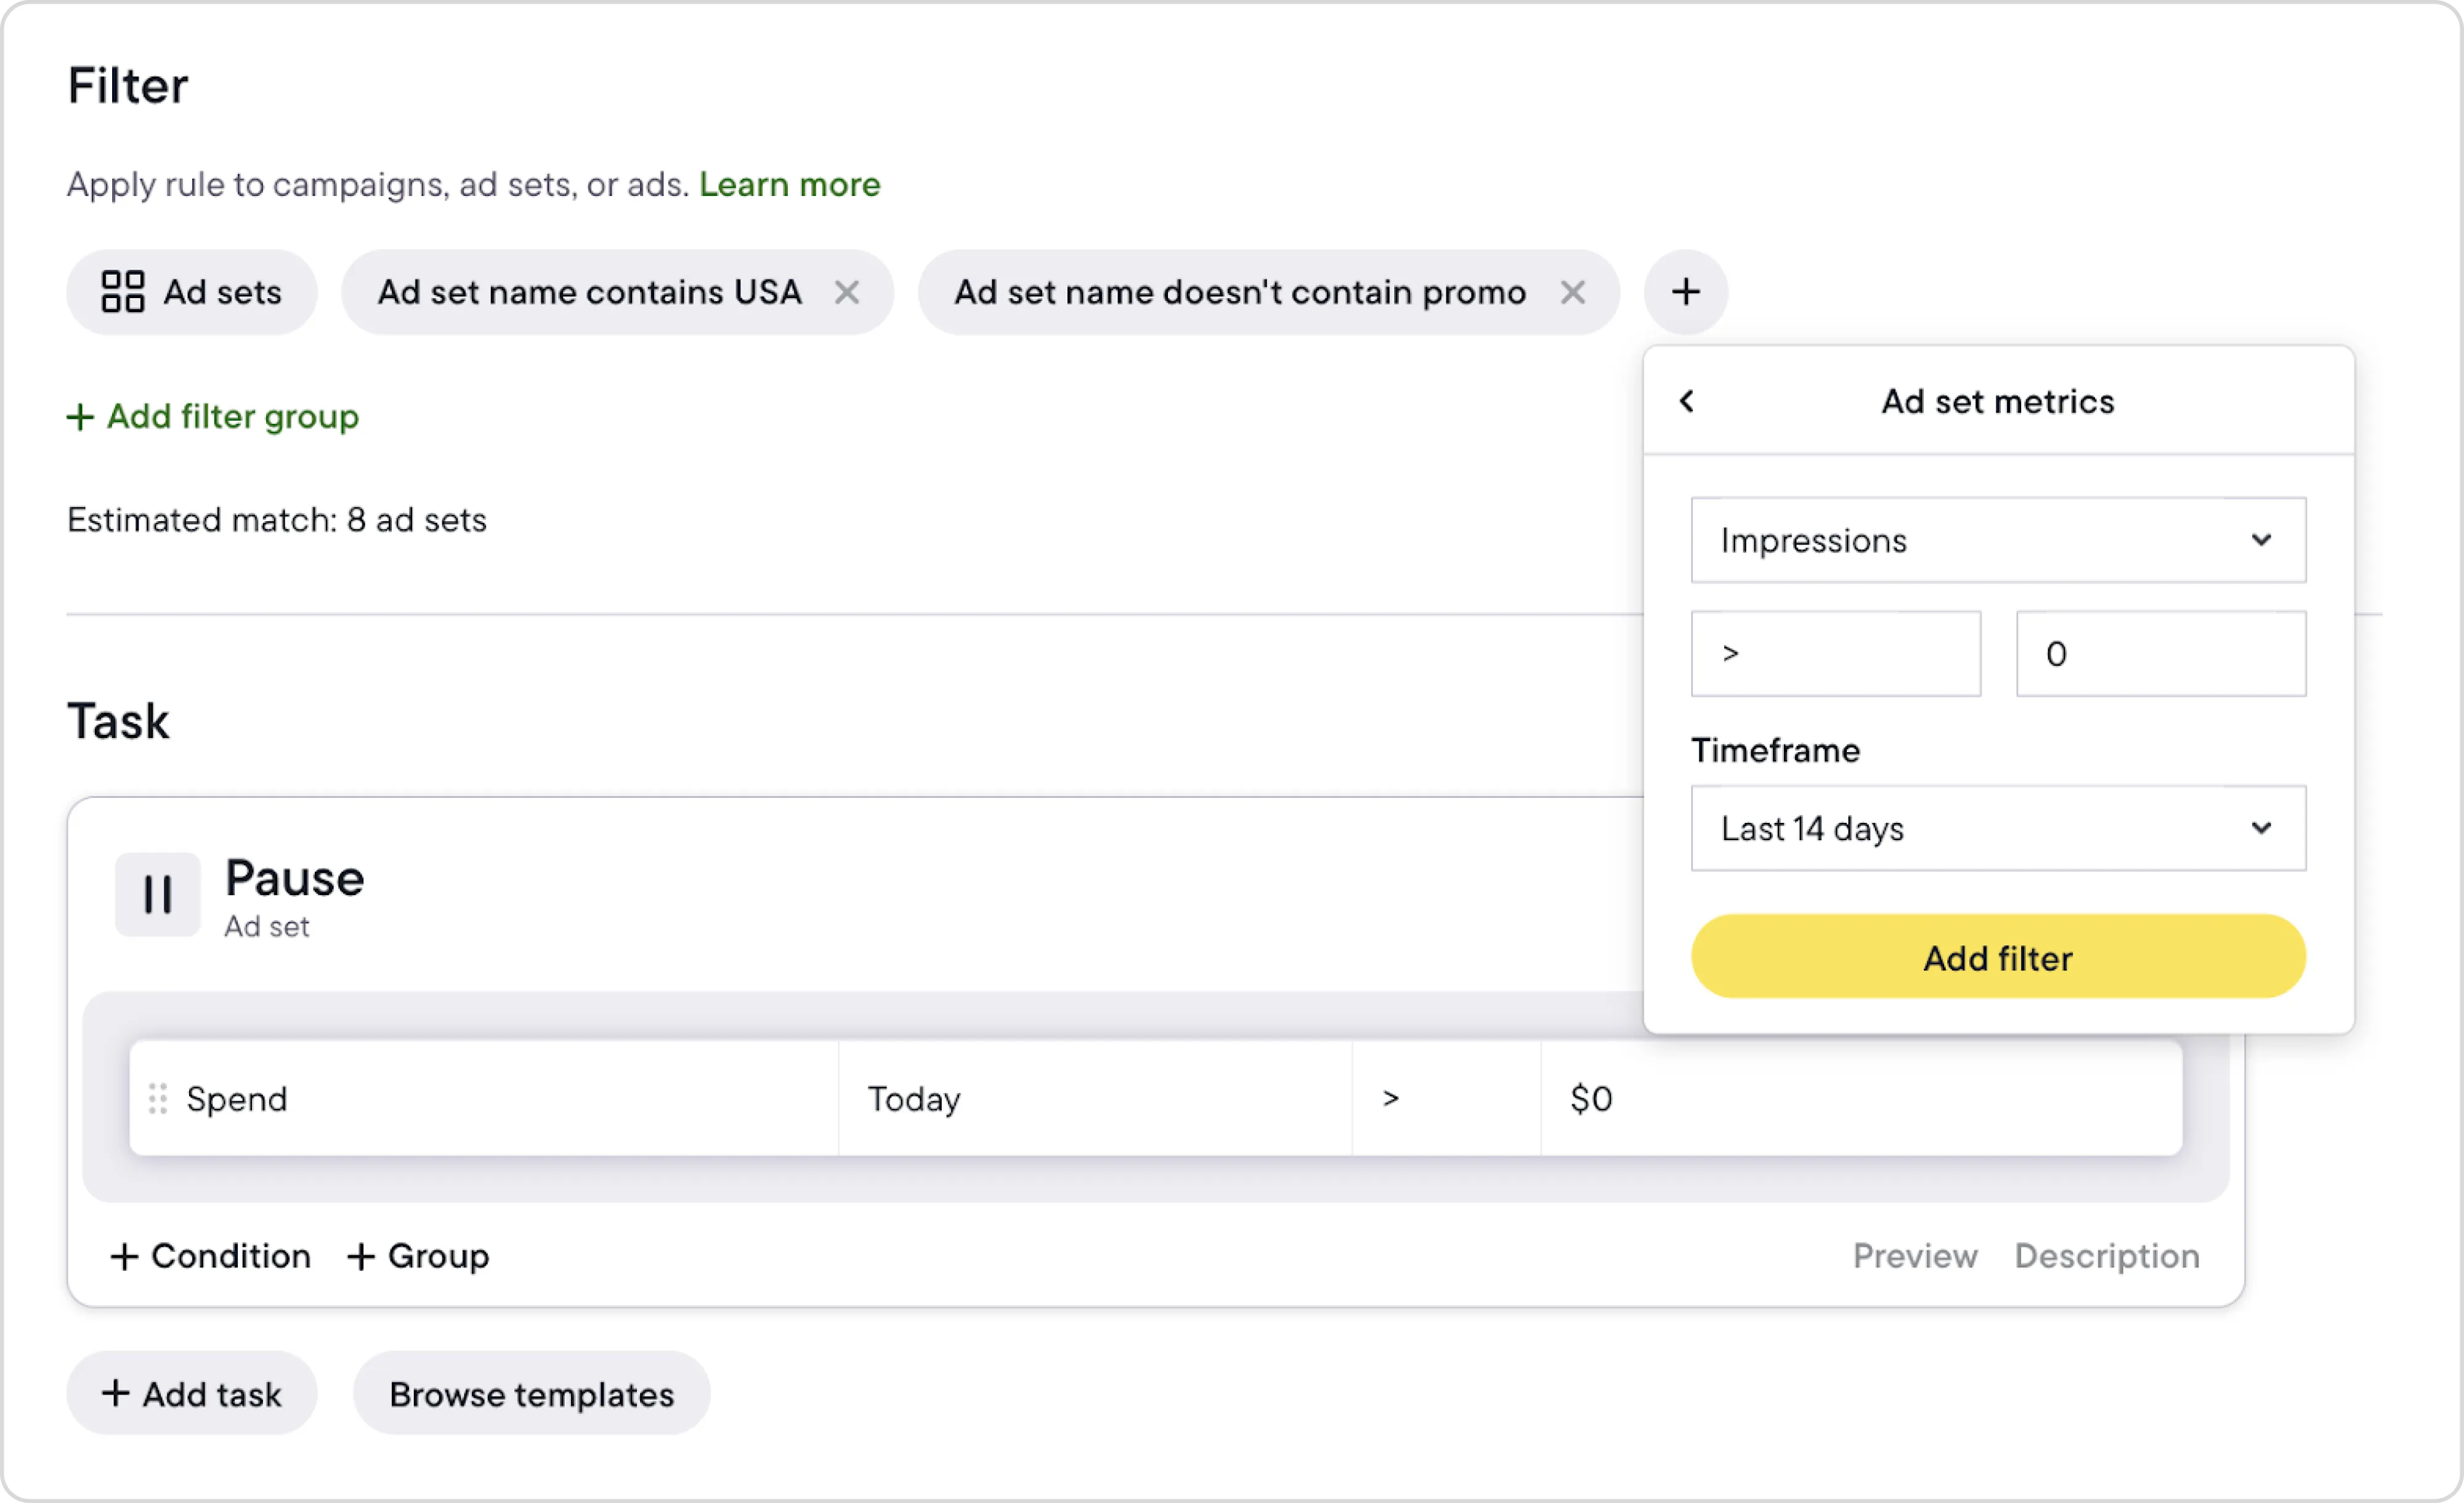This screenshot has width=2464, height=1503.
Task: Remove the 'doesn't contain promo' filter chip
Action: 1572,293
